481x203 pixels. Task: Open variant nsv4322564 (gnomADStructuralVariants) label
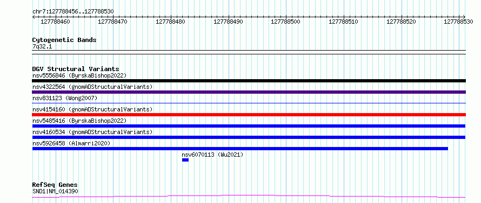pyautogui.click(x=92, y=87)
